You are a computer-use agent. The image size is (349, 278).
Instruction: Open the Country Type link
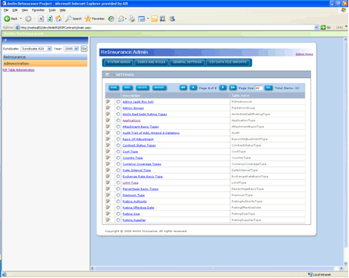pos(133,158)
